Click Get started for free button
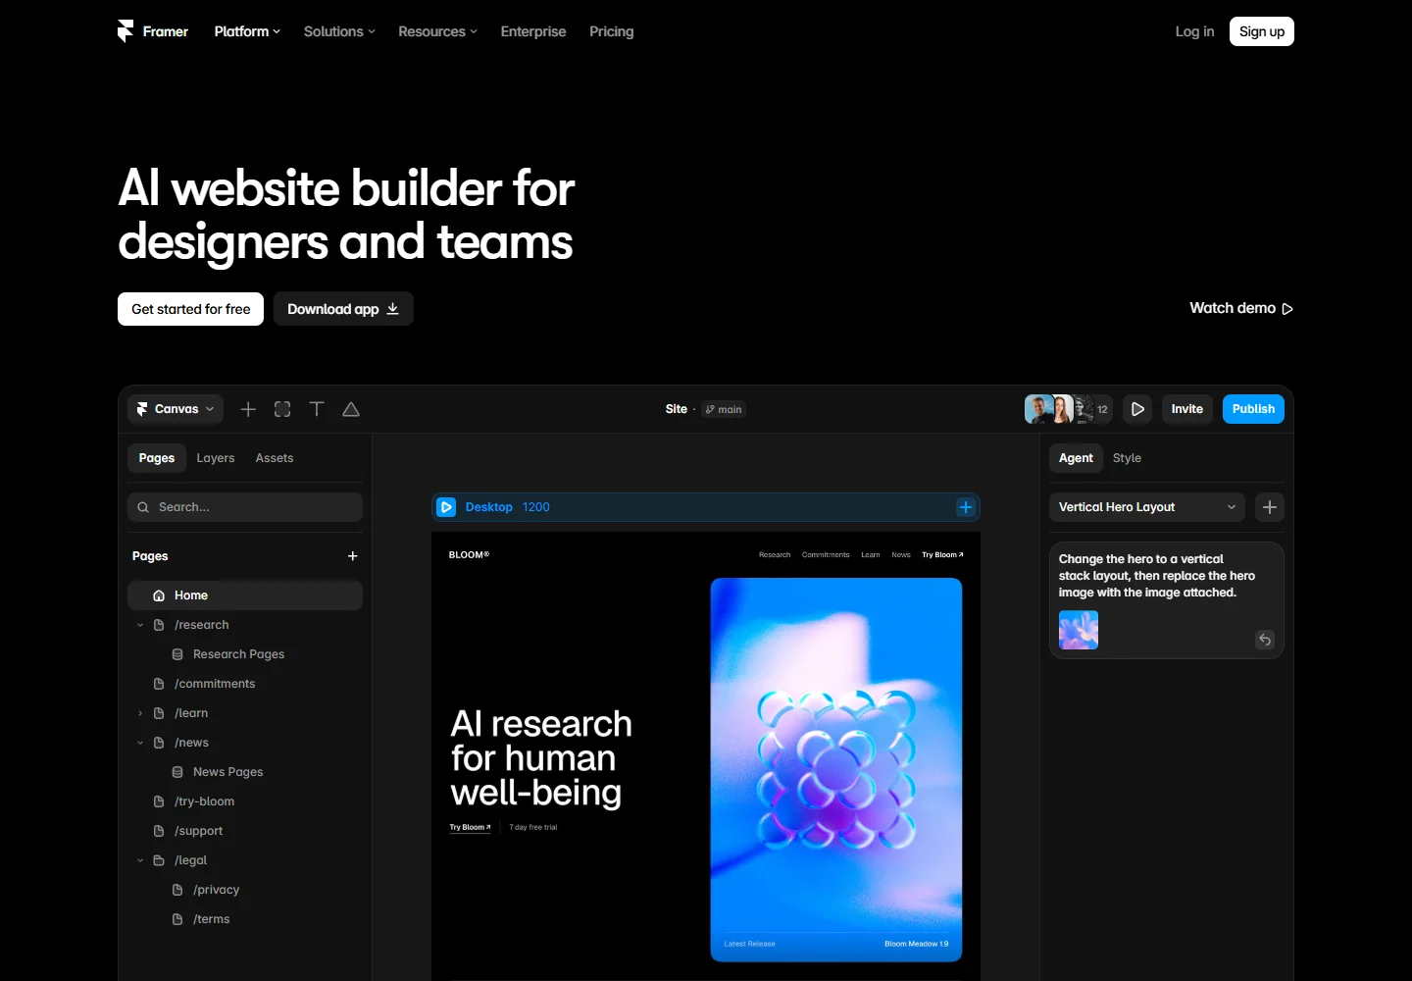 (191, 309)
